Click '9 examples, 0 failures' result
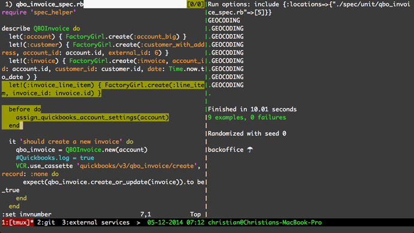The height and width of the screenshot is (233, 414). (x=247, y=117)
